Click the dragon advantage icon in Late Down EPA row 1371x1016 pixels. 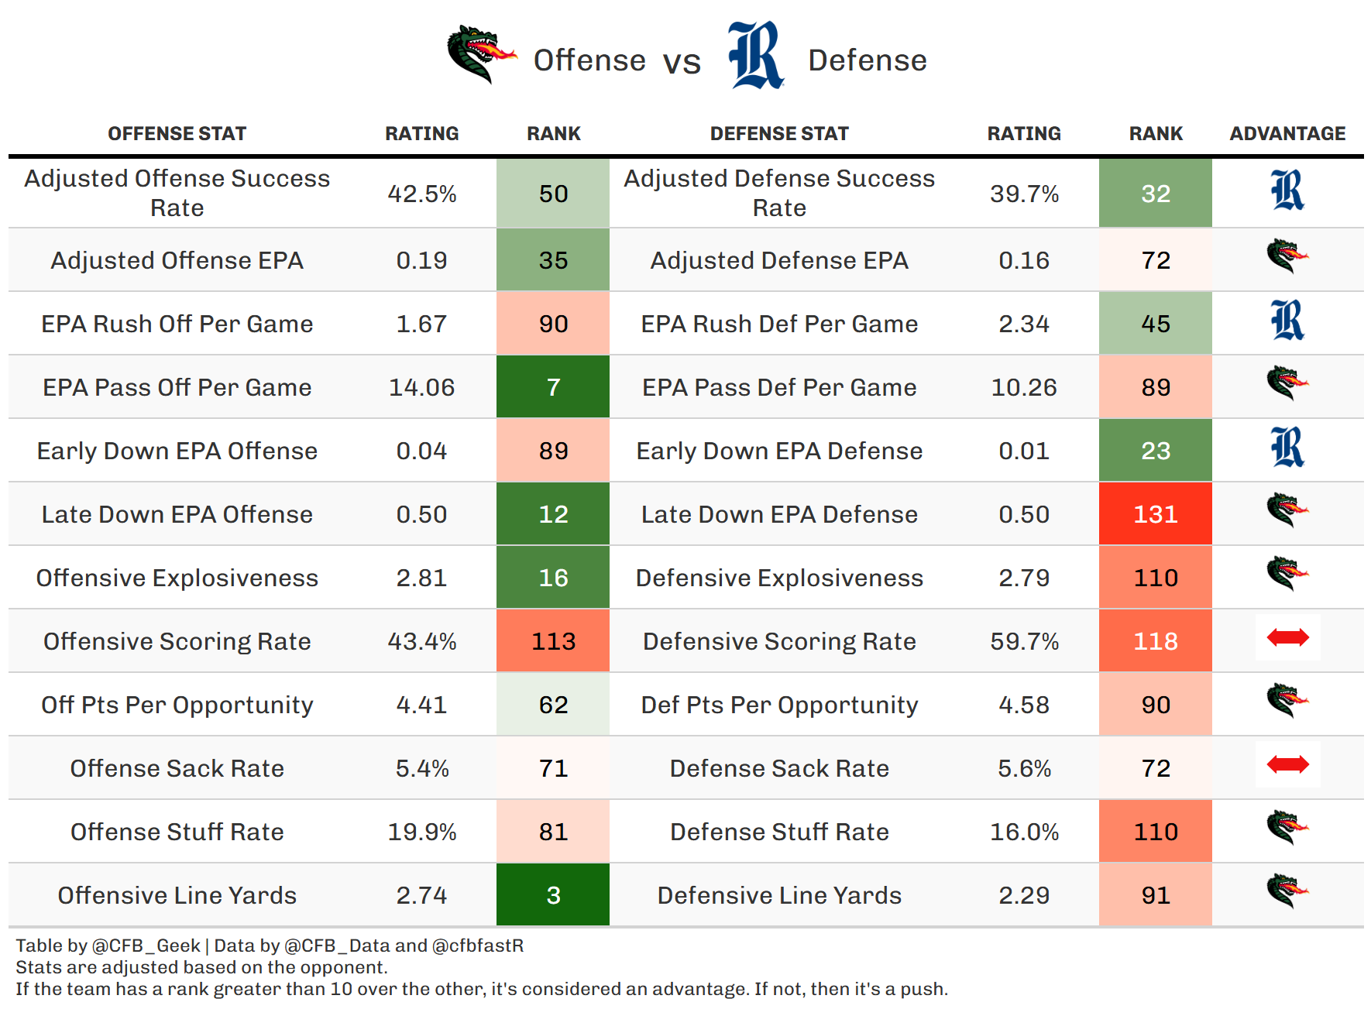click(1287, 510)
